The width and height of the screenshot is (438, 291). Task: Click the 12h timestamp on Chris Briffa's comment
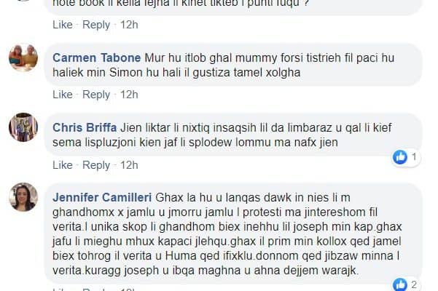[x=129, y=165]
